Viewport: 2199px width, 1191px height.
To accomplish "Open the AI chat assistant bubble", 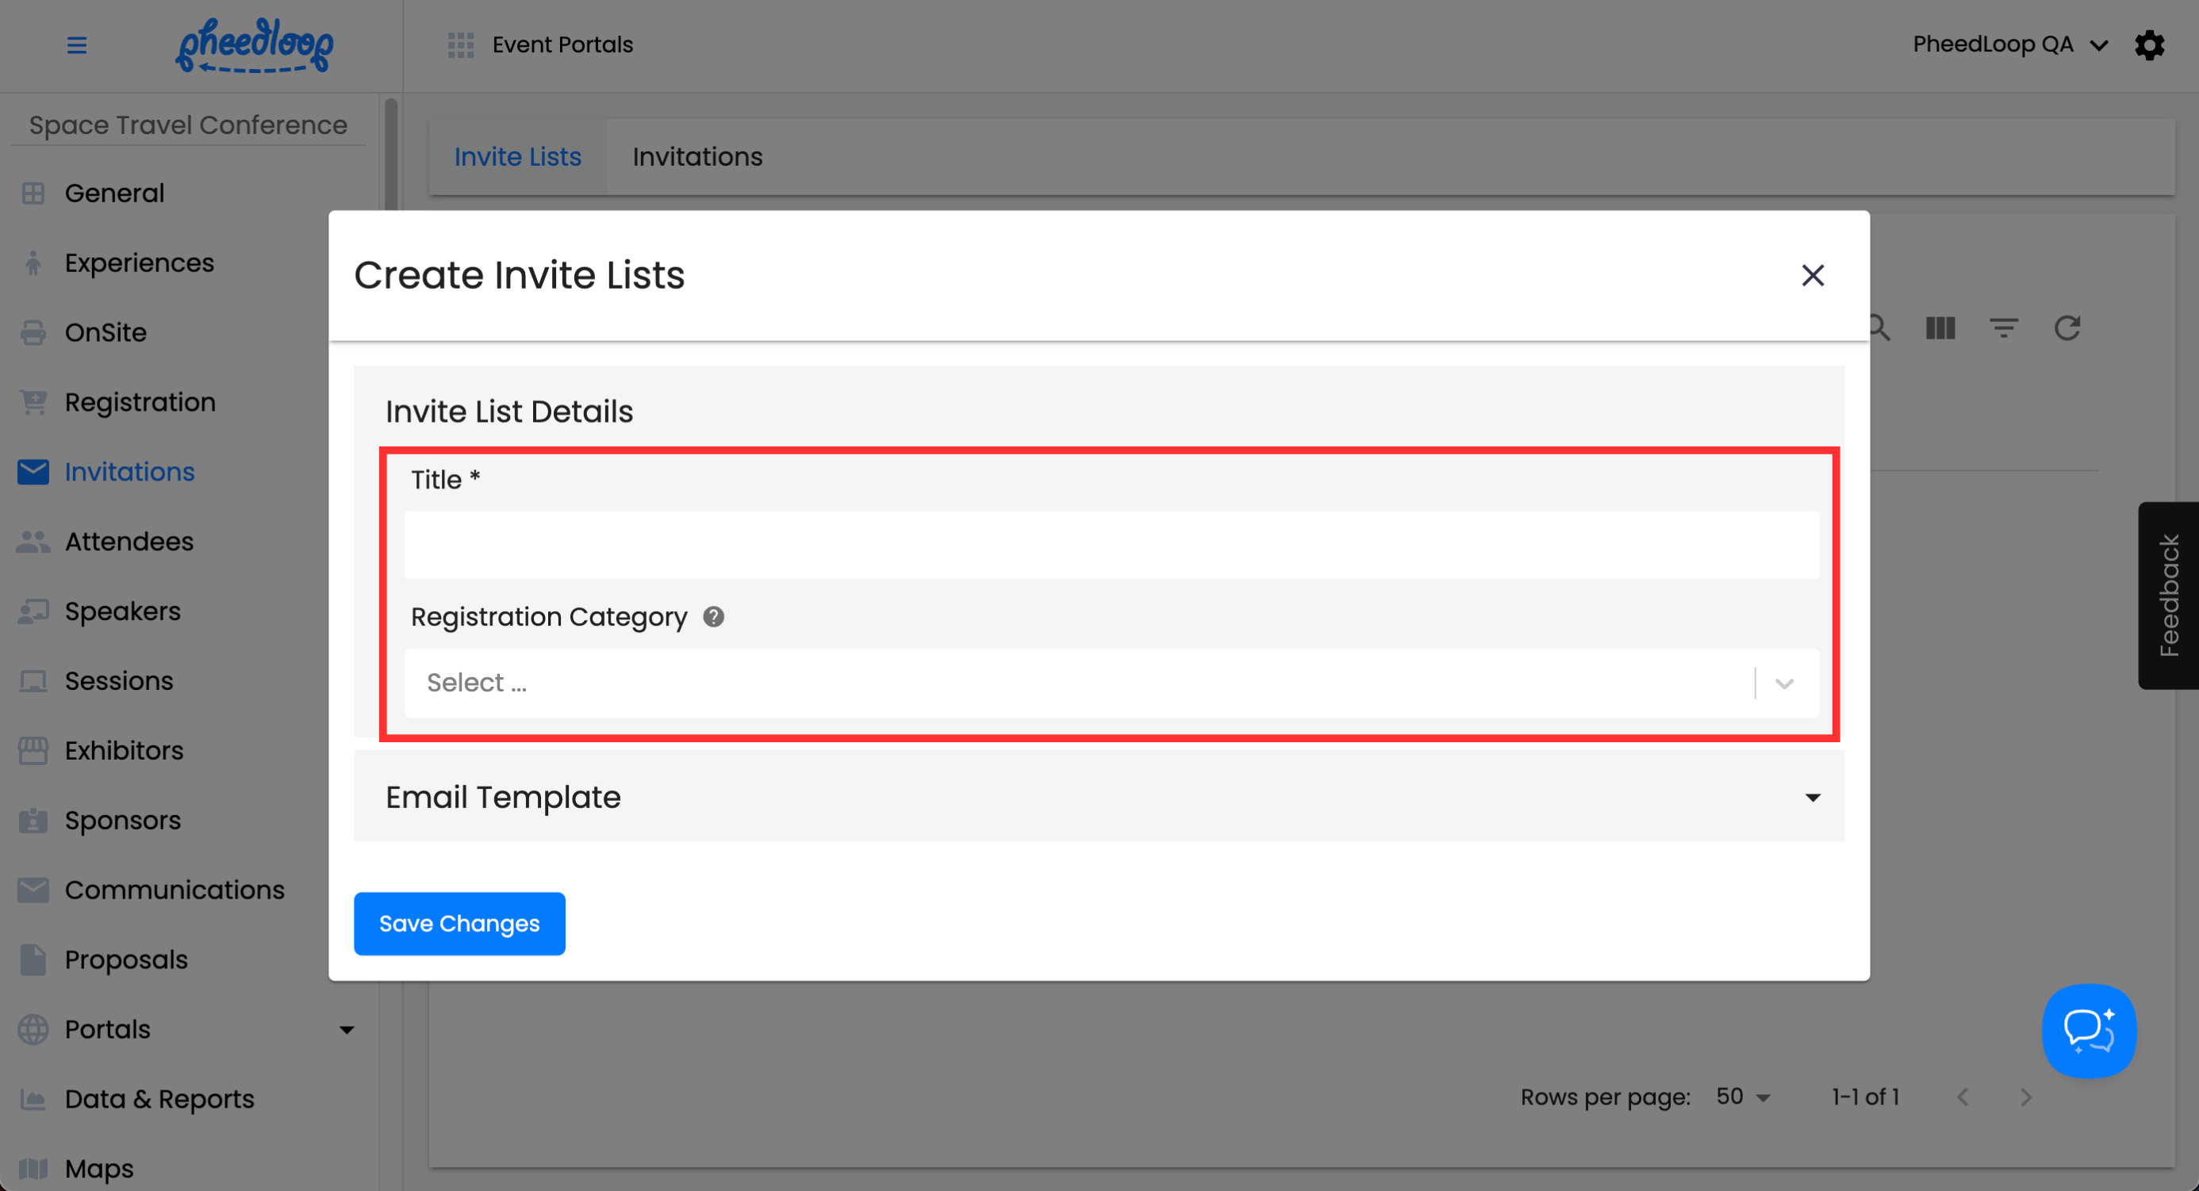I will point(2088,1030).
